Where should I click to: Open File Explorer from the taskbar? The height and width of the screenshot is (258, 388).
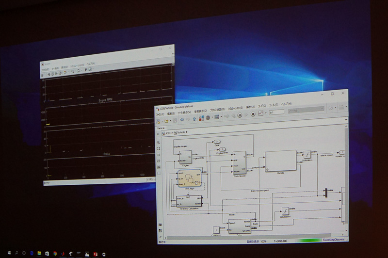point(39,253)
